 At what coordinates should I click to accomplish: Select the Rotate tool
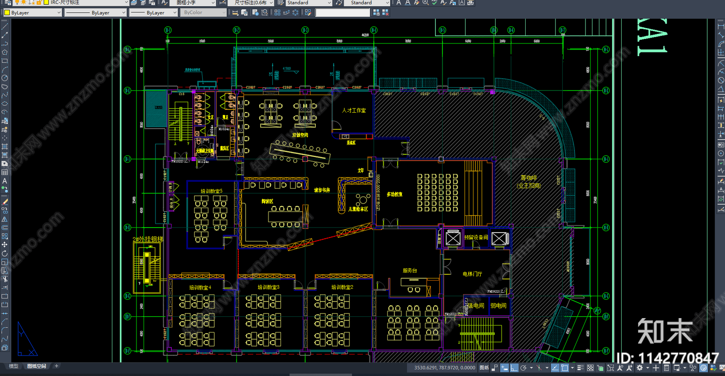point(5,253)
